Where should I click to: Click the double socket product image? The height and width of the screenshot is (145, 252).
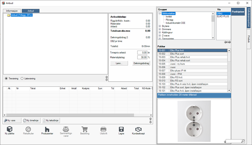pyautogui.click(x=194, y=121)
